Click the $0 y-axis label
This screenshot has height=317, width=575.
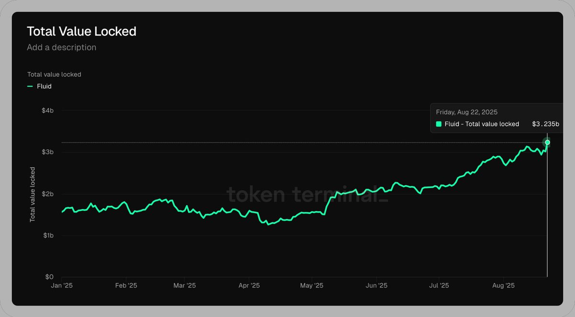pos(49,277)
